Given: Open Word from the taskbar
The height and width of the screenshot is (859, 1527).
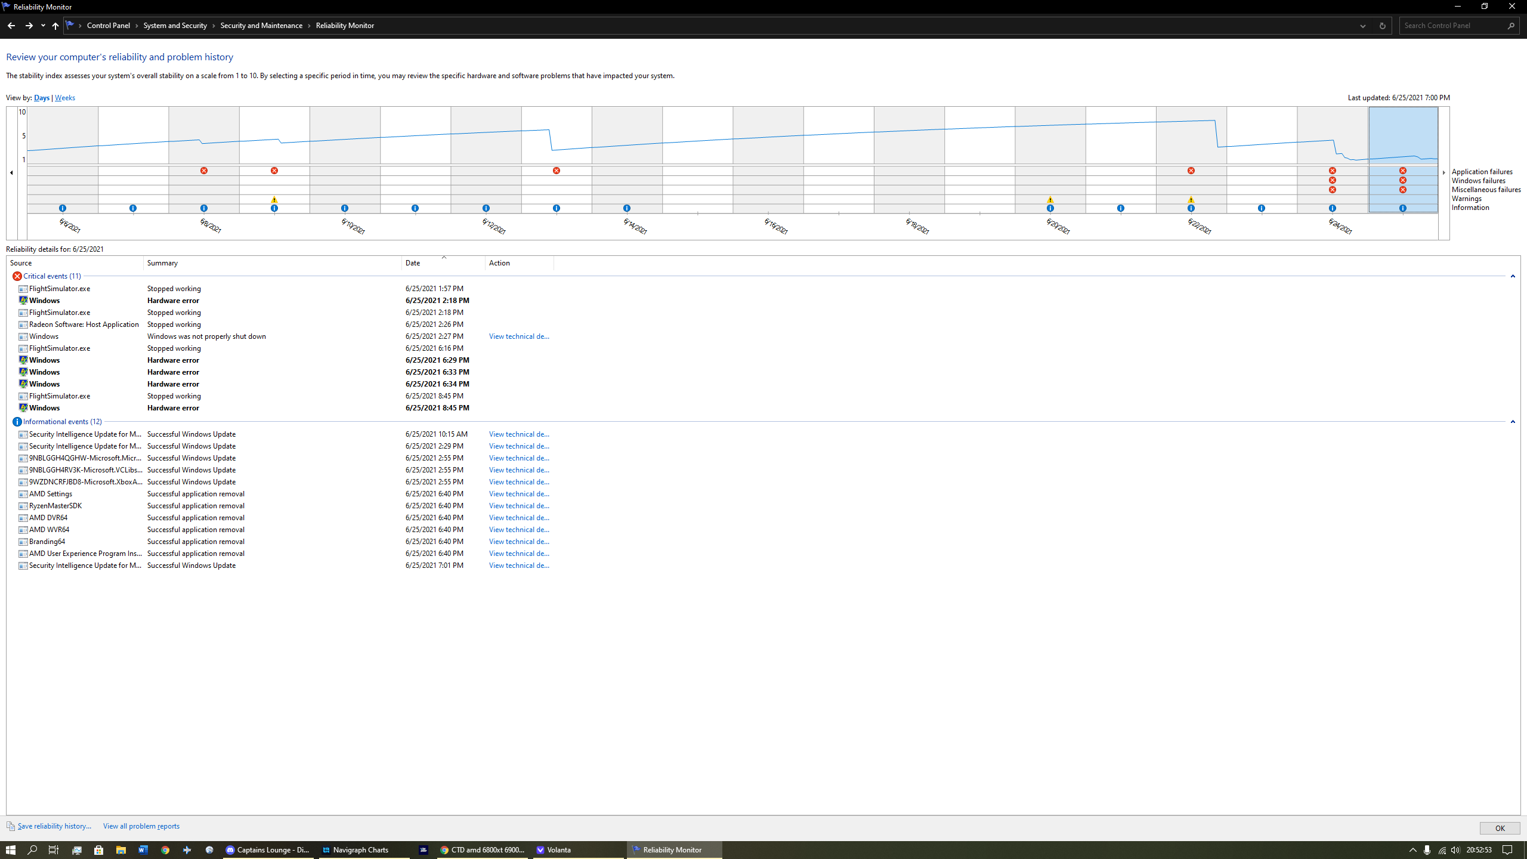Looking at the screenshot, I should pos(143,850).
